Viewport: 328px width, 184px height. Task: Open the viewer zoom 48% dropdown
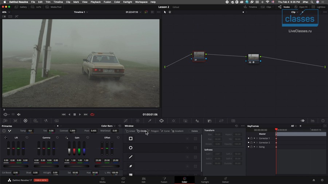point(6,12)
